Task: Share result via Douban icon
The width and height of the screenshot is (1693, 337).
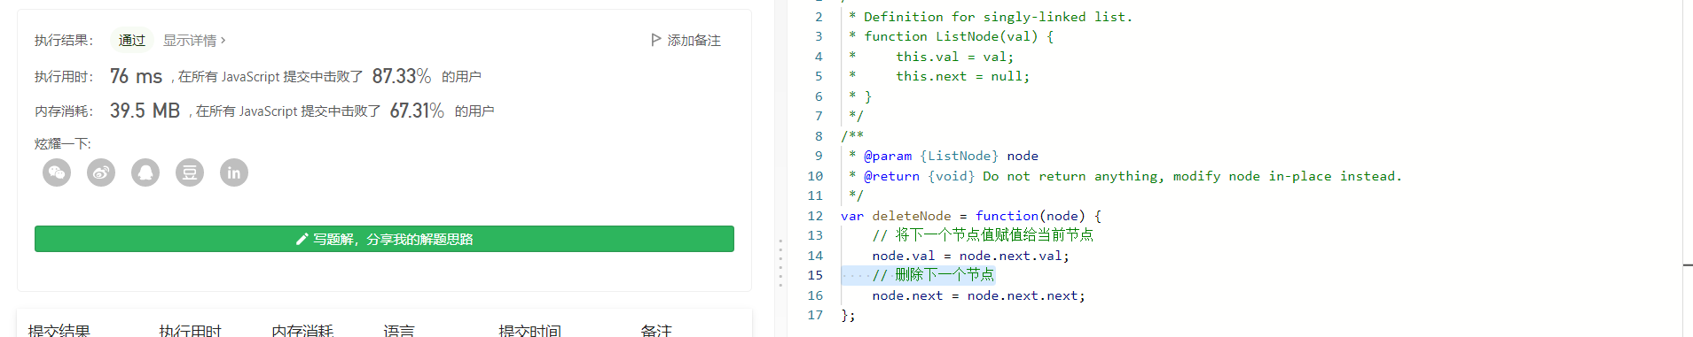Action: [190, 172]
